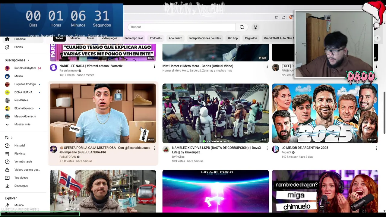
Task: Select the Podcasts filter chip
Action: (x=156, y=38)
